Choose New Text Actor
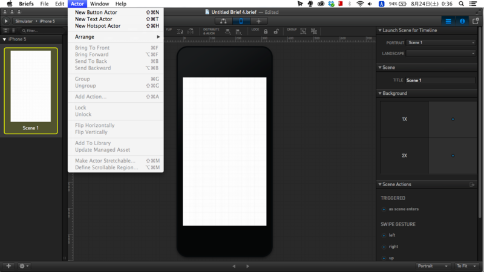This screenshot has height=272, width=484. [116, 19]
